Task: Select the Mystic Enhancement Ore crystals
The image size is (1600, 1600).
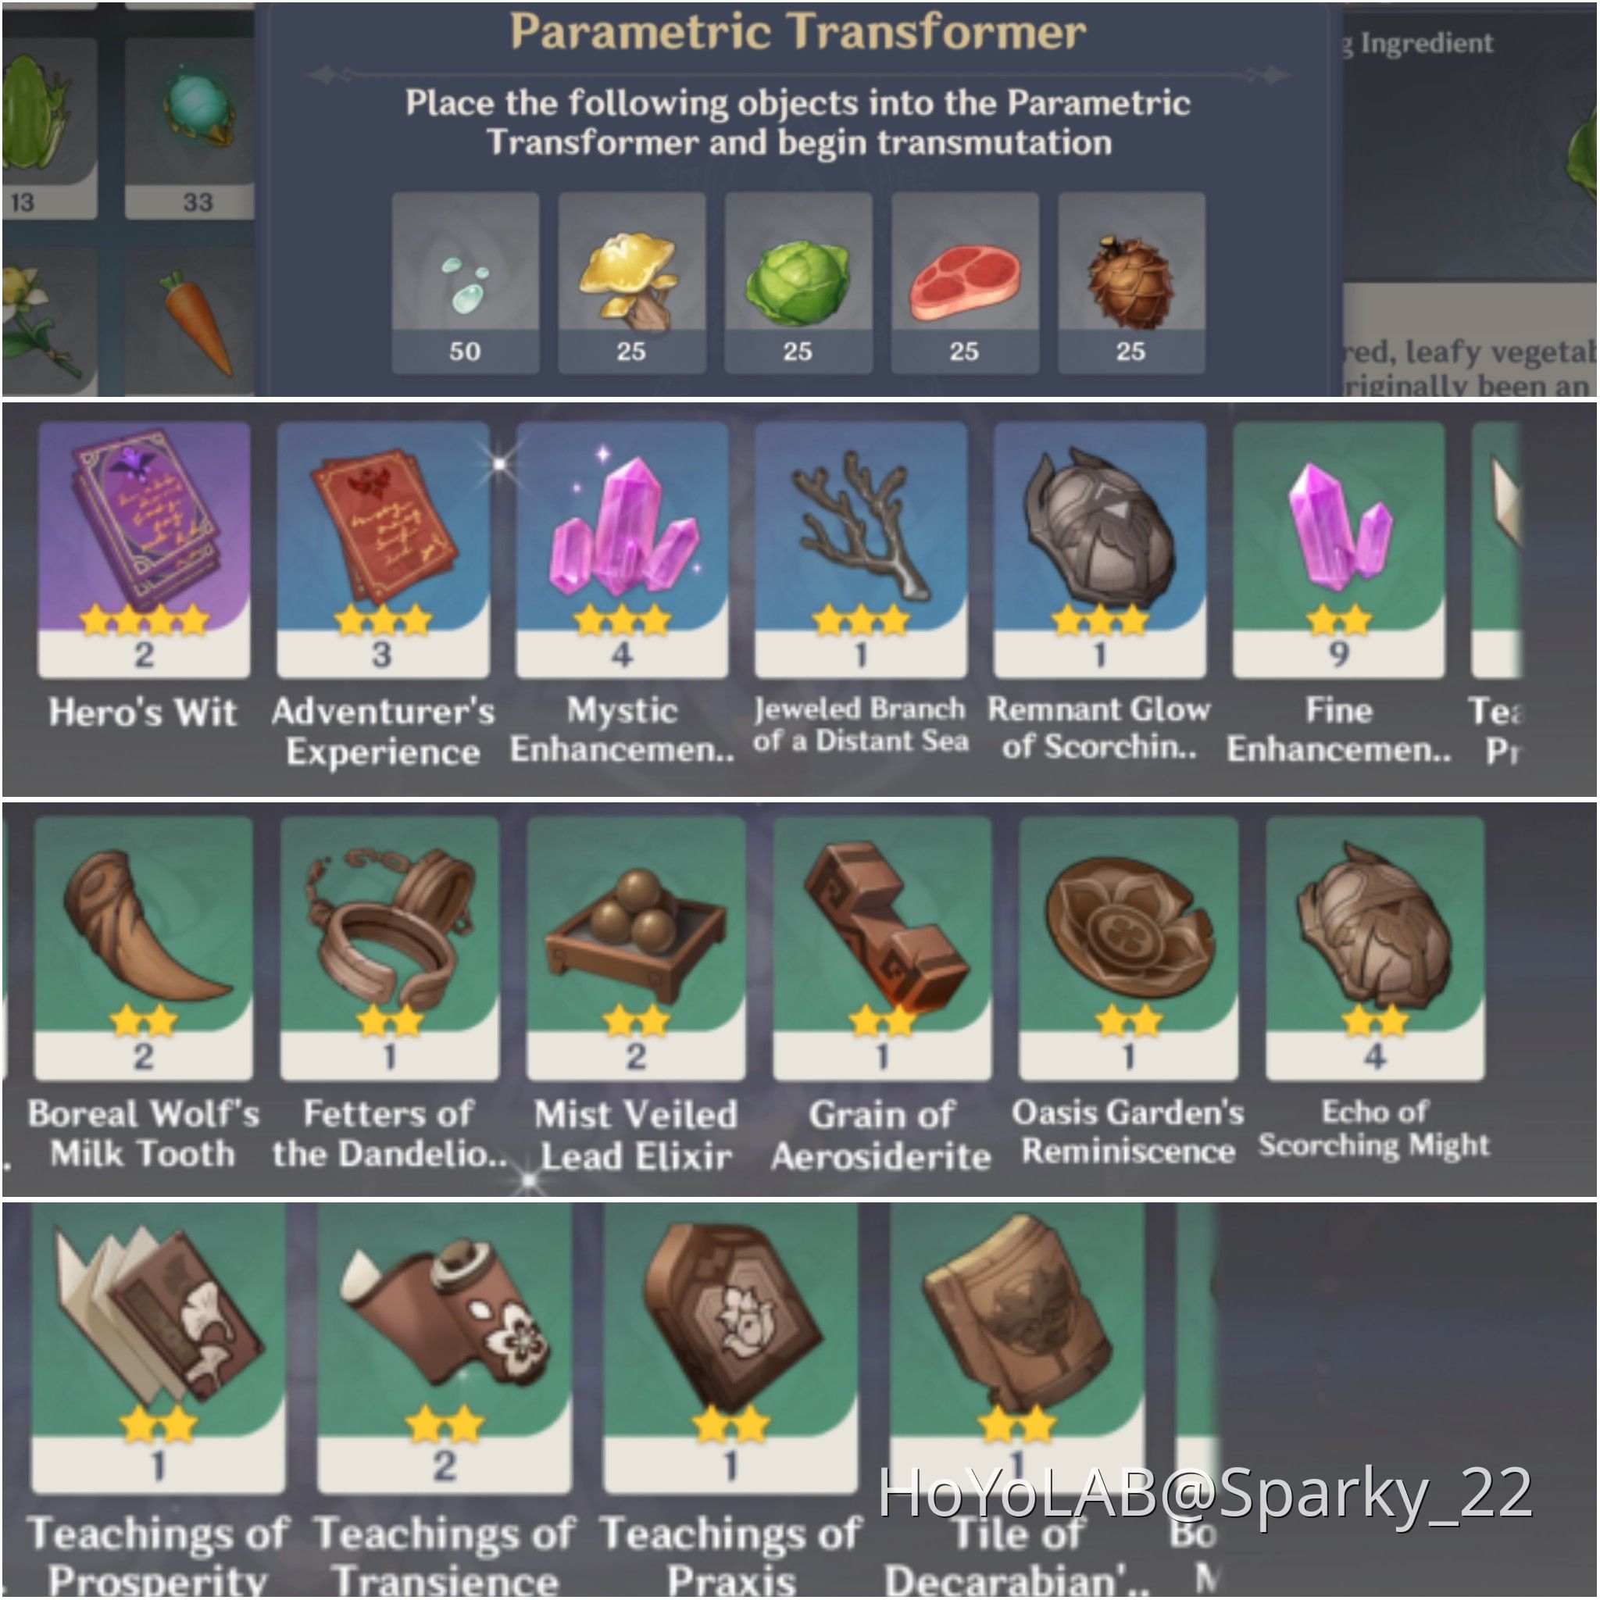Action: click(622, 550)
